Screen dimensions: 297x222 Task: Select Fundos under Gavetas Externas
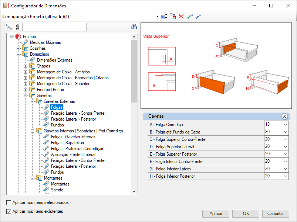coord(57,125)
